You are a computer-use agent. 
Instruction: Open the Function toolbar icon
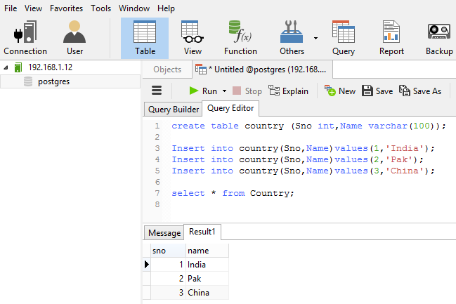[240, 38]
